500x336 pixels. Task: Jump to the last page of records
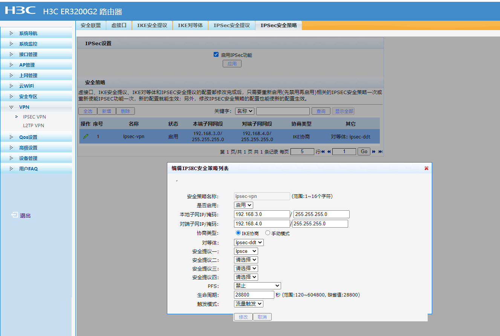click(x=380, y=152)
